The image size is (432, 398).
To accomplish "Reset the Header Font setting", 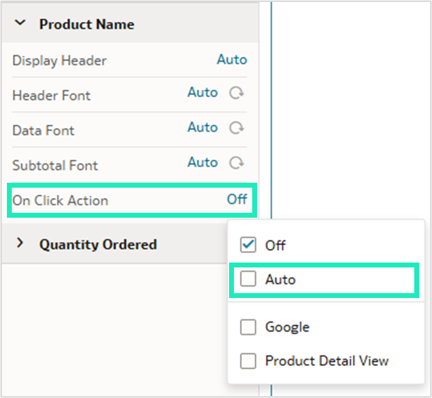I will 237,93.
